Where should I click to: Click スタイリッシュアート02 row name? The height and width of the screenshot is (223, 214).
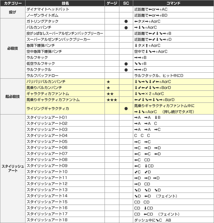click(x=47, y=123)
